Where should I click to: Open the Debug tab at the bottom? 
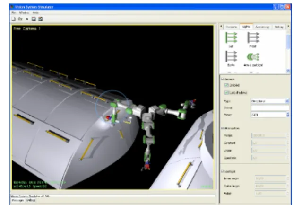[31, 200]
